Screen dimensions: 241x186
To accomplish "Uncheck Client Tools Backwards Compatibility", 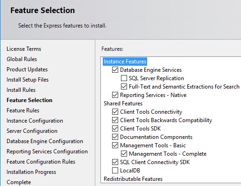I will (x=115, y=120).
